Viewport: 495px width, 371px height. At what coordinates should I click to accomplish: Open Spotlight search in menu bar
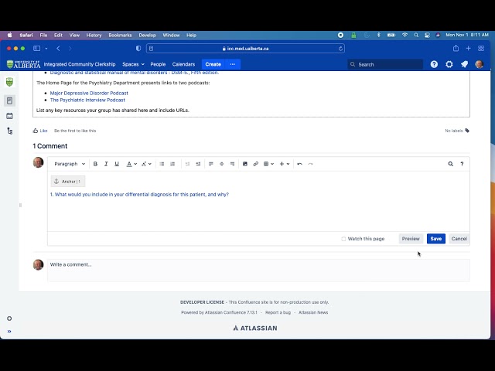coord(416,36)
